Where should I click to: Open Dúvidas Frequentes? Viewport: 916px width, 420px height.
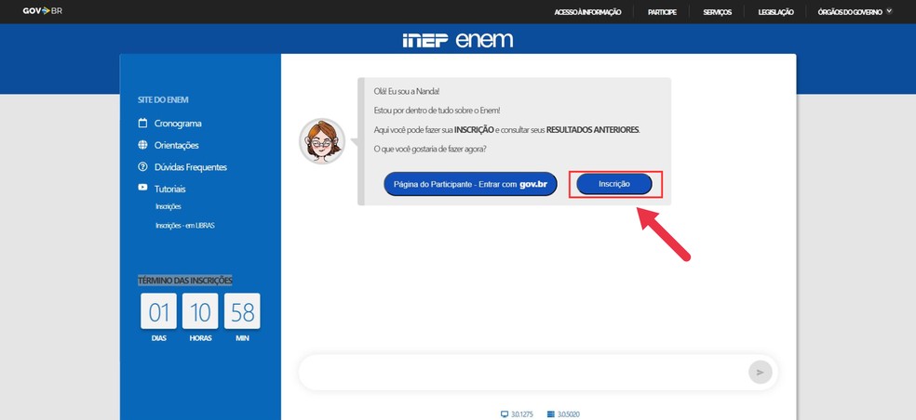(191, 167)
